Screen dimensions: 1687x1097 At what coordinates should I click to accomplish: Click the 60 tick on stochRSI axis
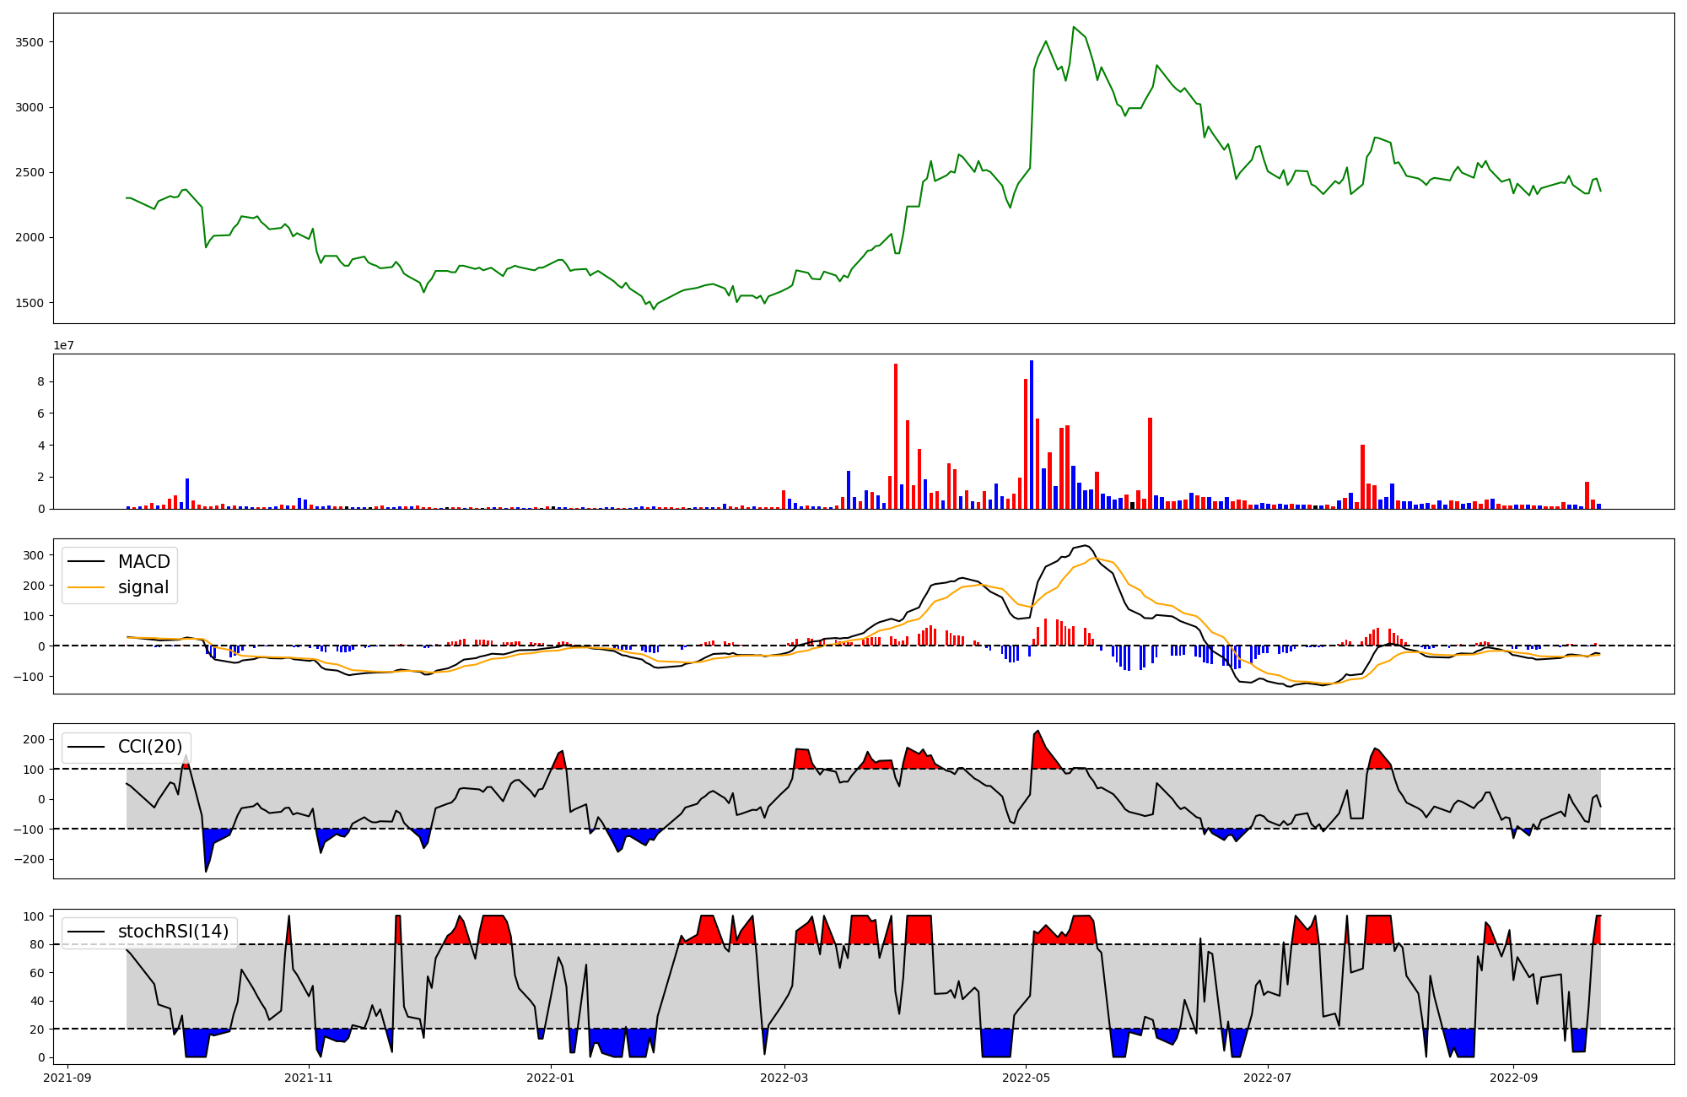coord(37,973)
